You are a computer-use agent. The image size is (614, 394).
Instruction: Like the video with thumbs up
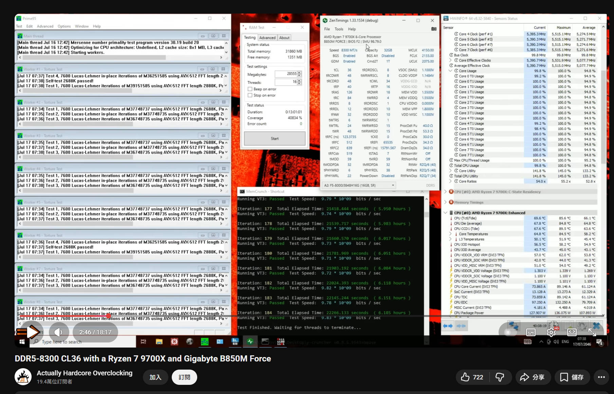(472, 377)
